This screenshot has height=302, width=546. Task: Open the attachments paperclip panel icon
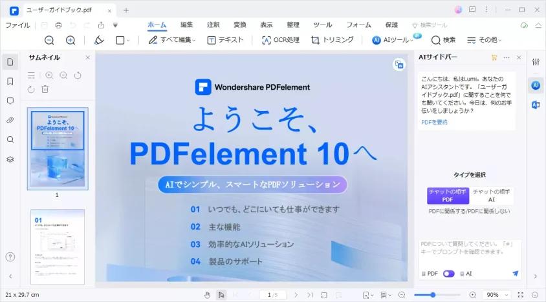(10, 120)
